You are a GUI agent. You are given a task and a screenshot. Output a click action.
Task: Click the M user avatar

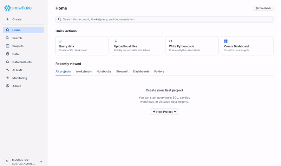(x=7, y=161)
